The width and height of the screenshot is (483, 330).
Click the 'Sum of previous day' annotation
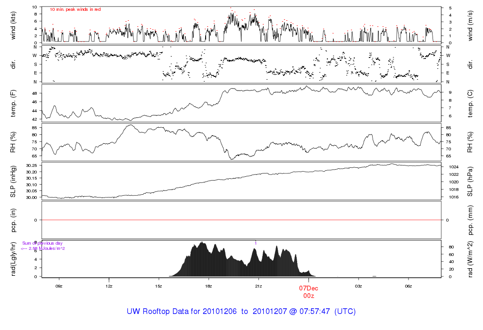point(42,243)
